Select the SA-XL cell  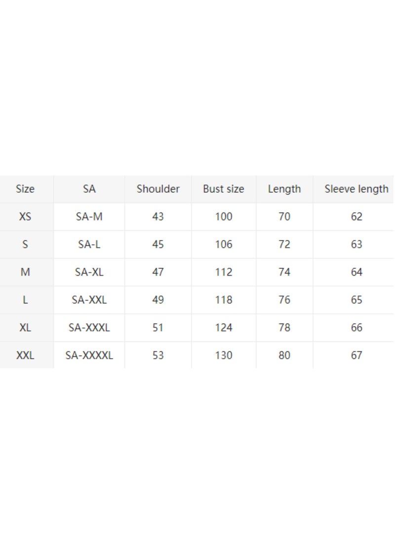(x=89, y=272)
